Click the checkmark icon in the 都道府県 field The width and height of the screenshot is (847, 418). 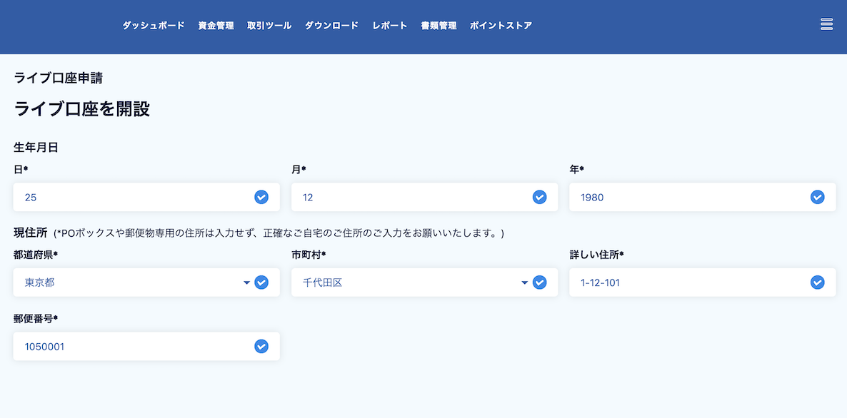click(261, 282)
